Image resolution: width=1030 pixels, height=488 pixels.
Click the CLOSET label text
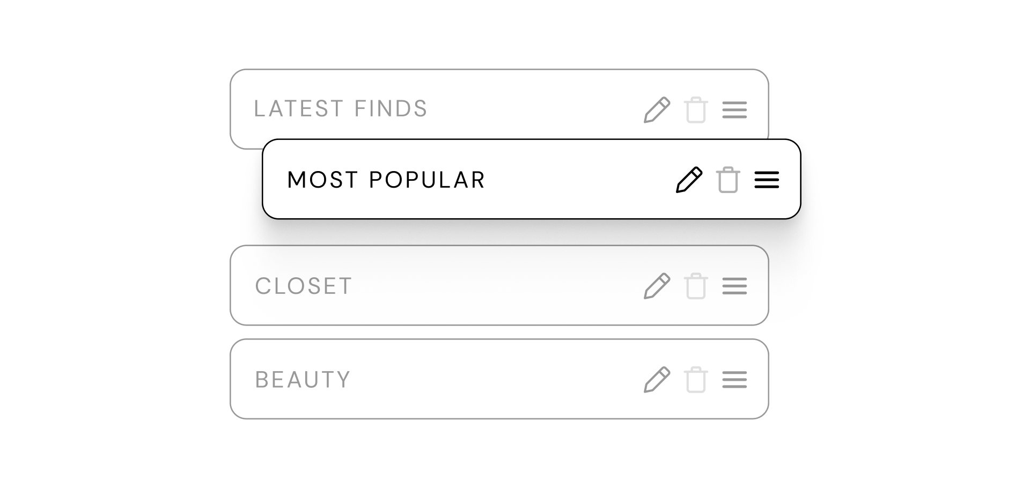click(303, 286)
